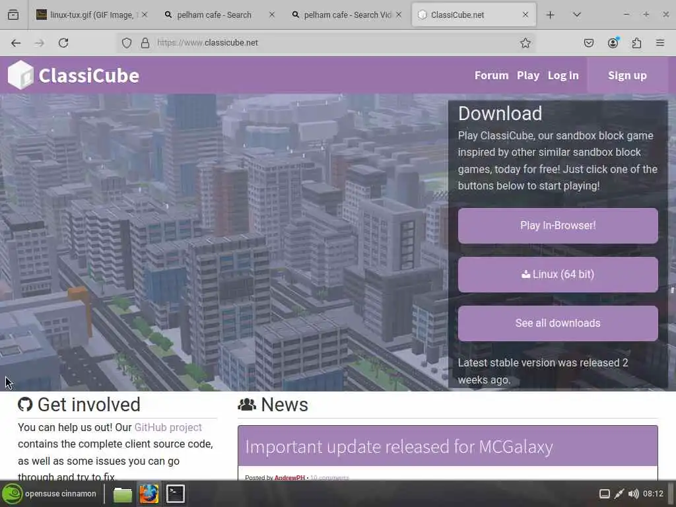
Task: Click the Sign up button
Action: tap(627, 75)
